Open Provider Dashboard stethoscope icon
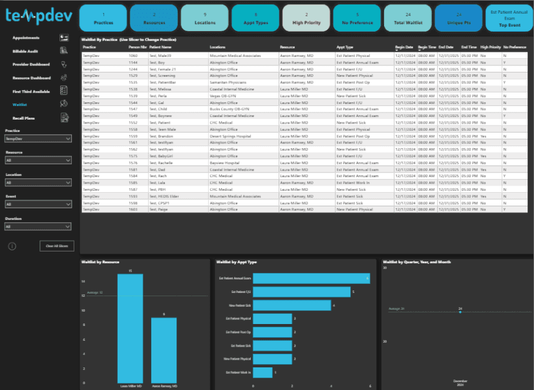The width and height of the screenshot is (534, 390). (x=63, y=65)
